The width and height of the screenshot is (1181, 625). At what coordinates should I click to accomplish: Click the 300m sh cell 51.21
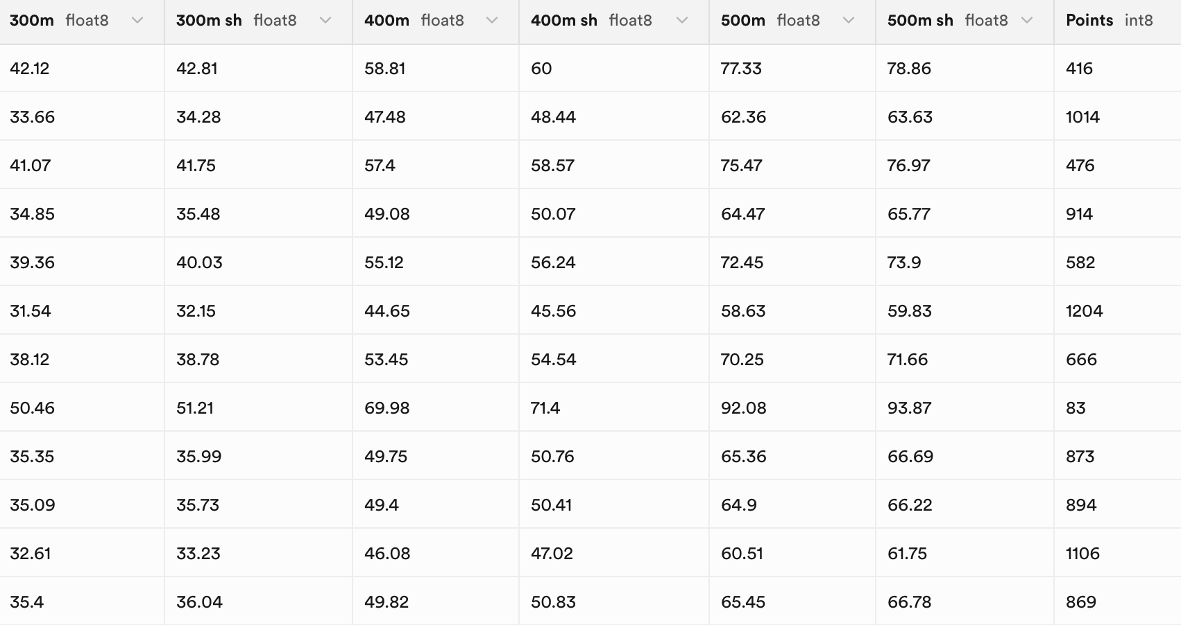[195, 408]
